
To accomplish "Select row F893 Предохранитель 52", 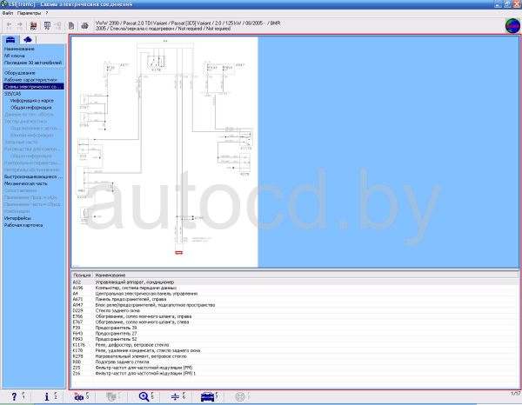I will click(x=295, y=339).
